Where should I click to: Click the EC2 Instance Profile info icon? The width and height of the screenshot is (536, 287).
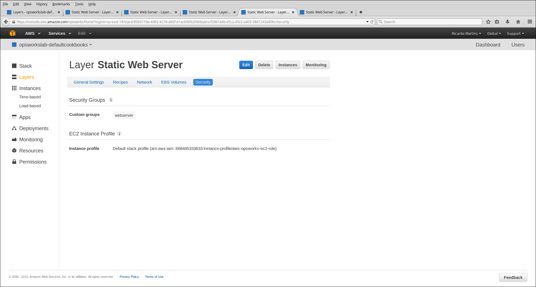pos(119,134)
